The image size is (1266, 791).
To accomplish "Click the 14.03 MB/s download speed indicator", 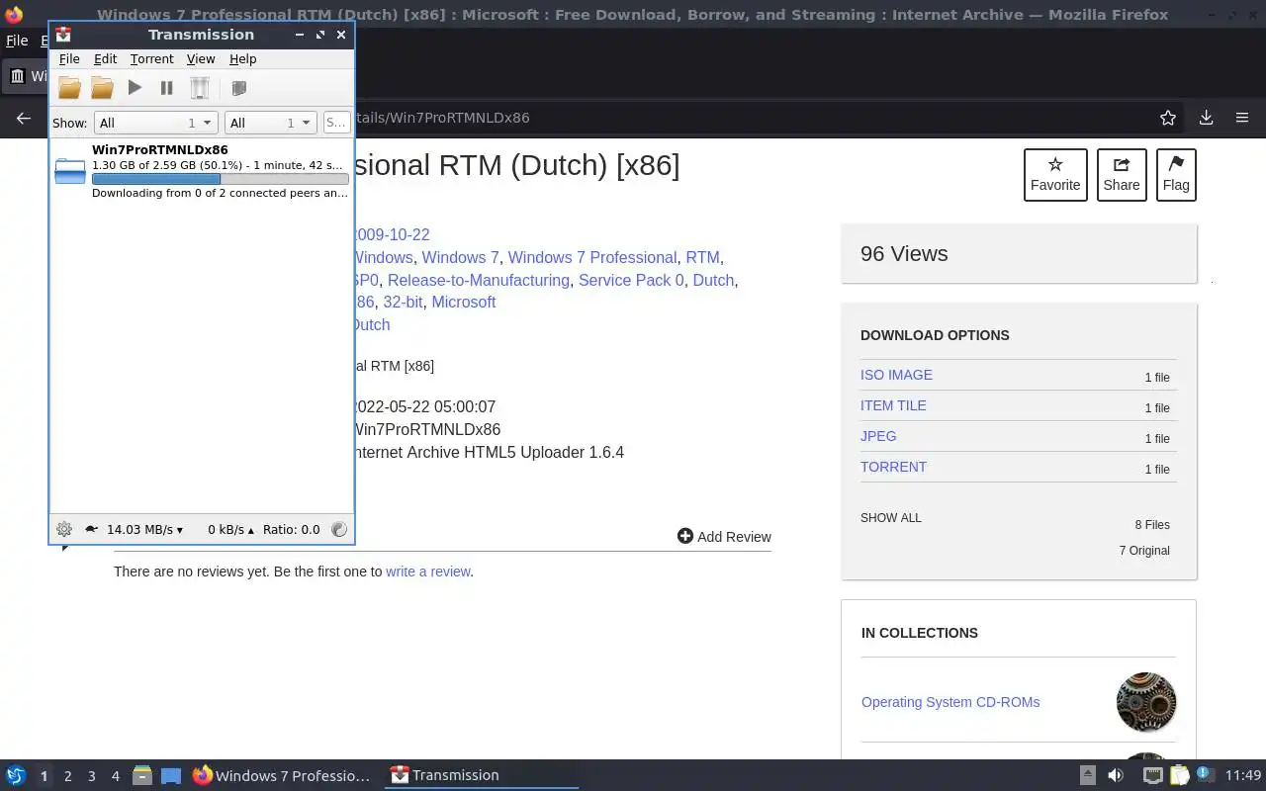I will pyautogui.click(x=145, y=530).
